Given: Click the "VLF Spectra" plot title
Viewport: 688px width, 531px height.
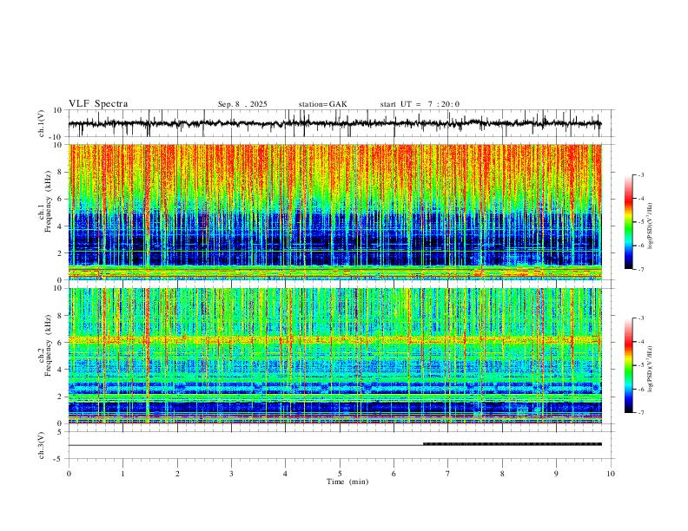Looking at the screenshot, I should tap(98, 104).
